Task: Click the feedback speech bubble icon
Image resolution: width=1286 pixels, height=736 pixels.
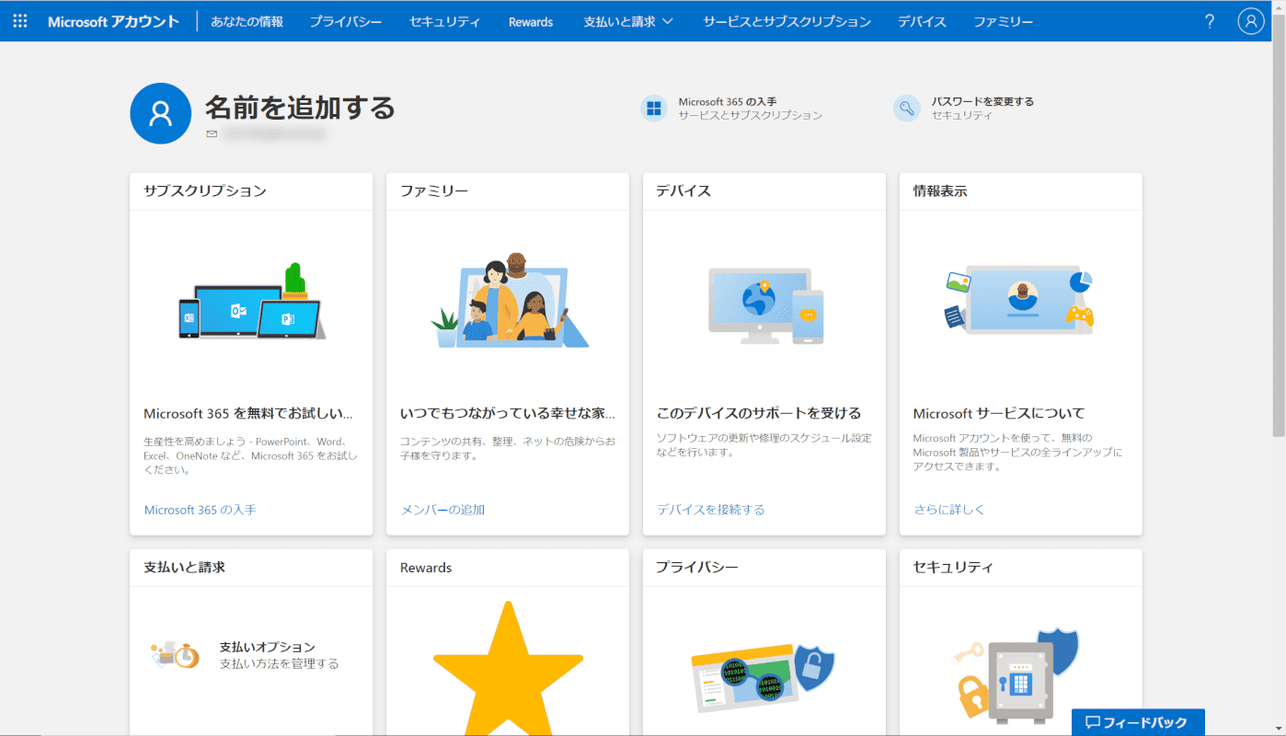Action: [1093, 722]
